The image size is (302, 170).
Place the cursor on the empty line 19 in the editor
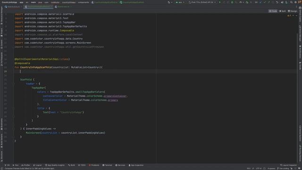[x=155, y=71]
